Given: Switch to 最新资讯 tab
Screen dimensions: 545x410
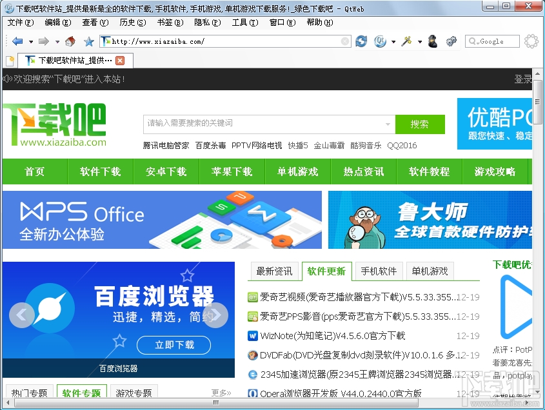Looking at the screenshot, I should click(x=274, y=271).
